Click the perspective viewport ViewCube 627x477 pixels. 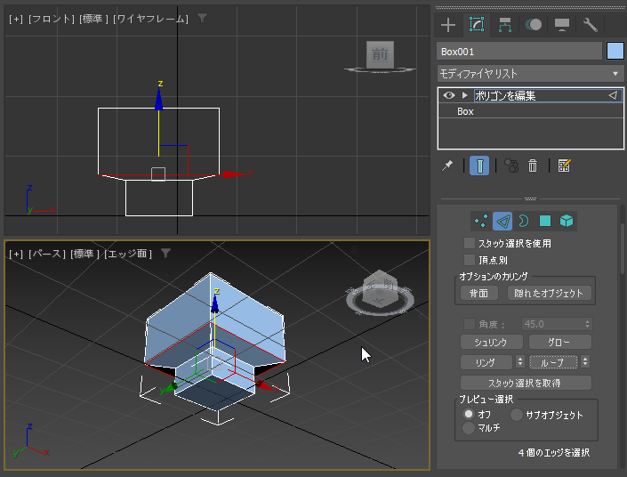tap(379, 291)
